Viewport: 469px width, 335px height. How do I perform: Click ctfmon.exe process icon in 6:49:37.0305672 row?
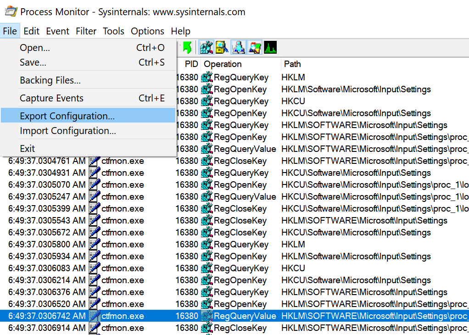point(95,232)
